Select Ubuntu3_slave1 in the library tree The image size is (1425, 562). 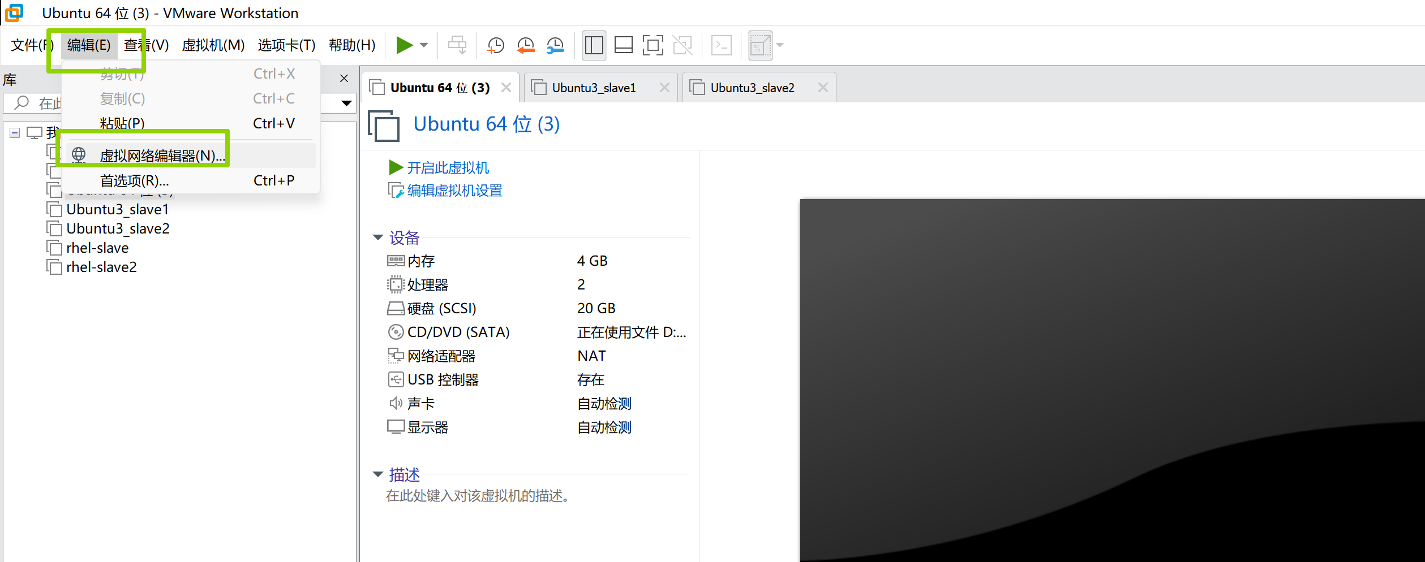point(117,210)
